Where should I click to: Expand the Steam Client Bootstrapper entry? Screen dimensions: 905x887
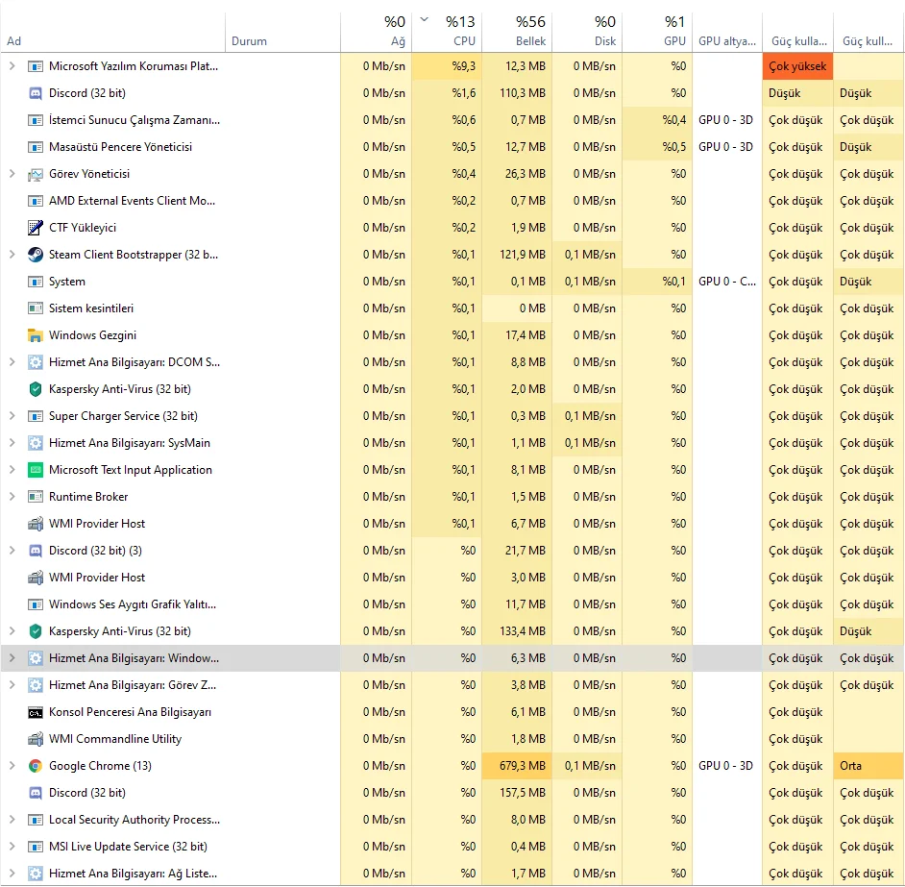[12, 255]
